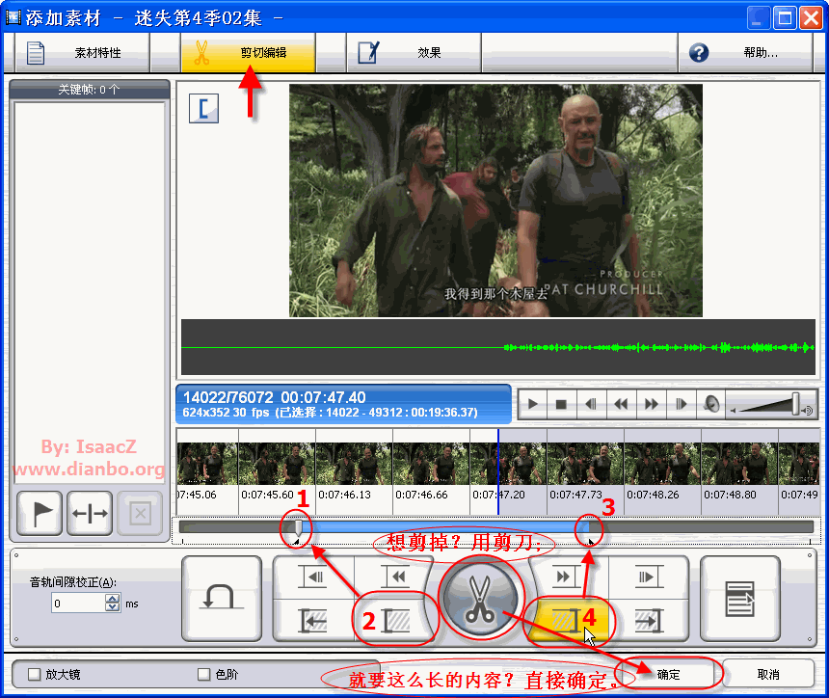Screen dimensions: 829x698
Task: Open the 素材特性 tab
Action: (x=82, y=52)
